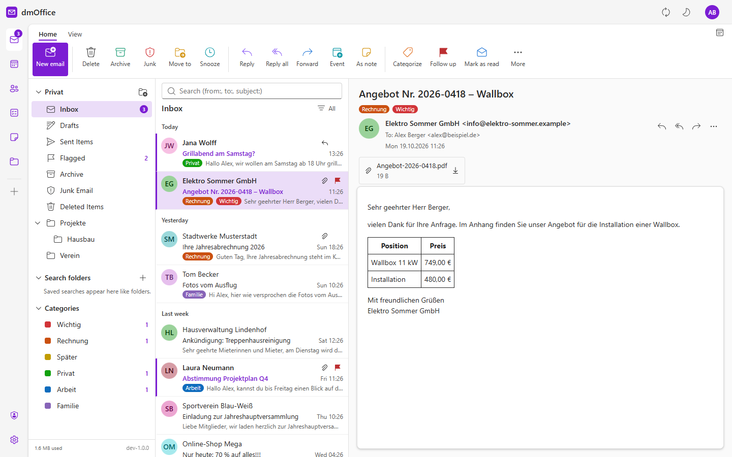
Task: Collapse the Privat account tree
Action: pos(39,92)
